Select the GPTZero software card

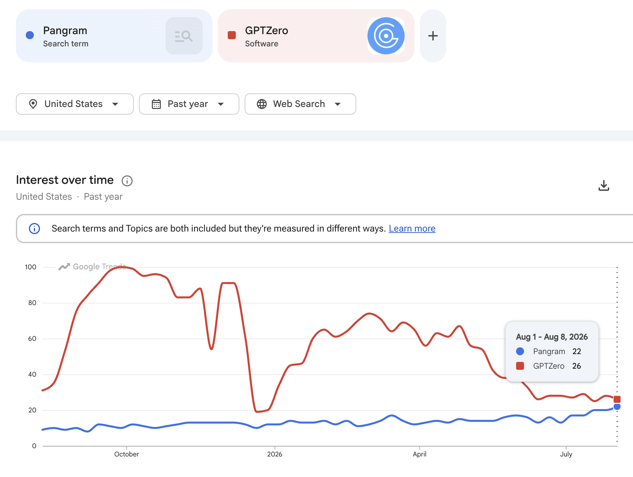click(x=316, y=36)
